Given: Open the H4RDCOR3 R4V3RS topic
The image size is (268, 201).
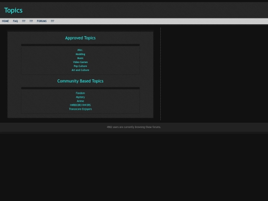Looking at the screenshot, I should 80,105.
